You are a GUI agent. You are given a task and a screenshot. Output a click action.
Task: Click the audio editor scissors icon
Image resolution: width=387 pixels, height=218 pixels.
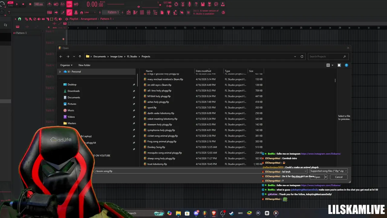pos(183,4)
